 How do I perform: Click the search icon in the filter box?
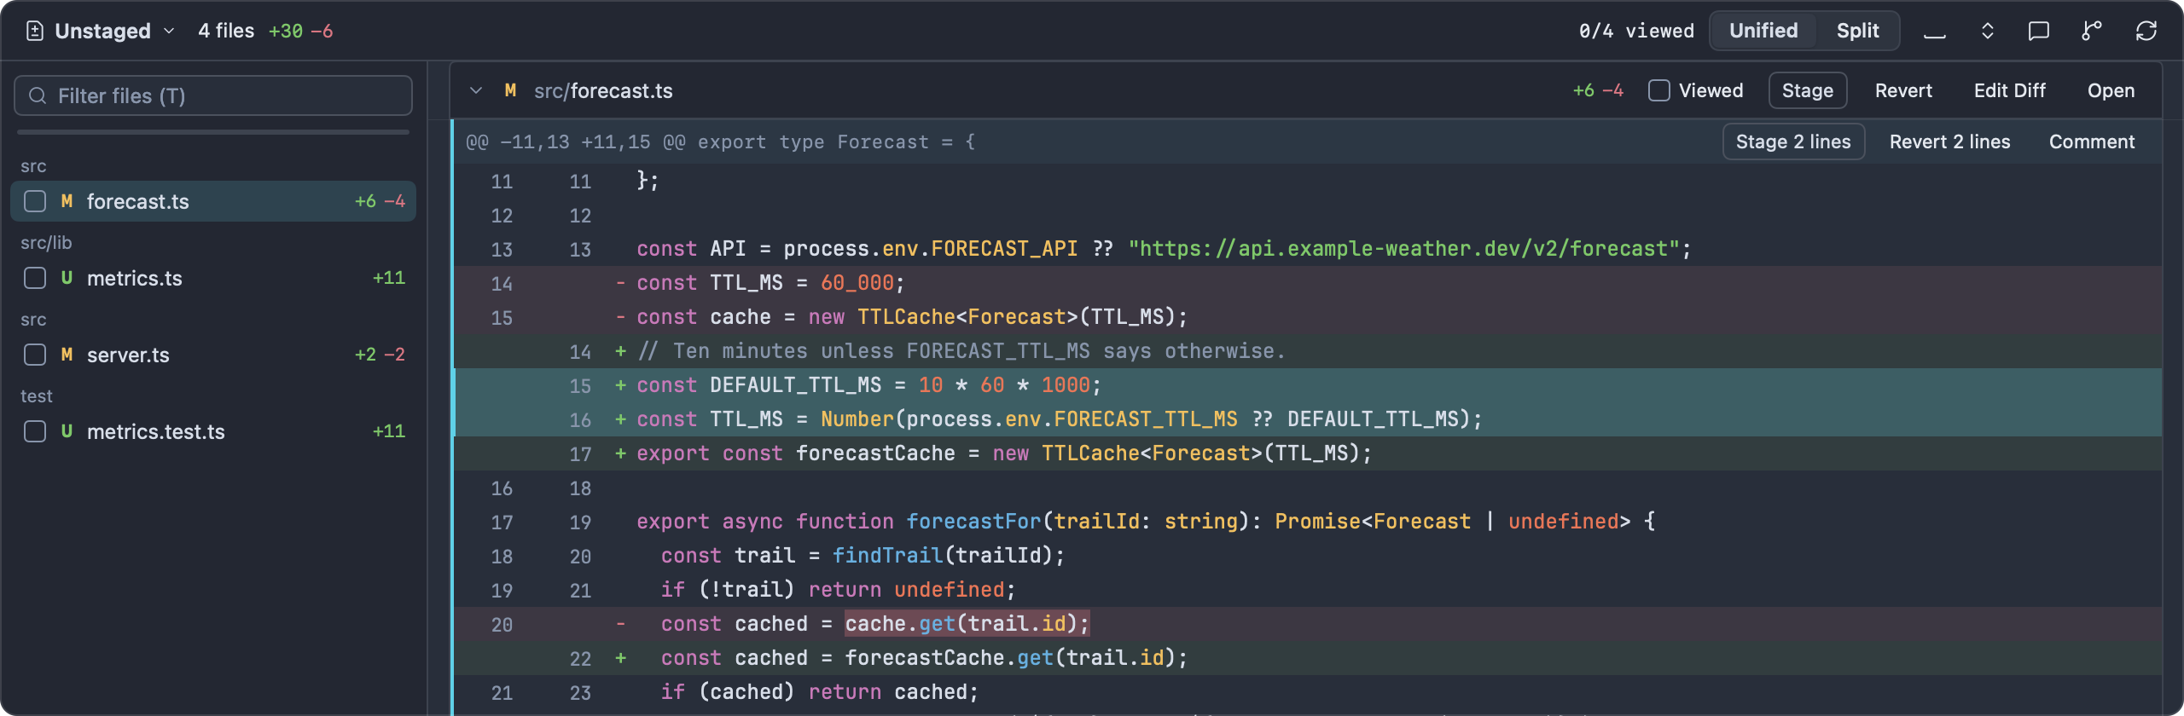(x=38, y=95)
